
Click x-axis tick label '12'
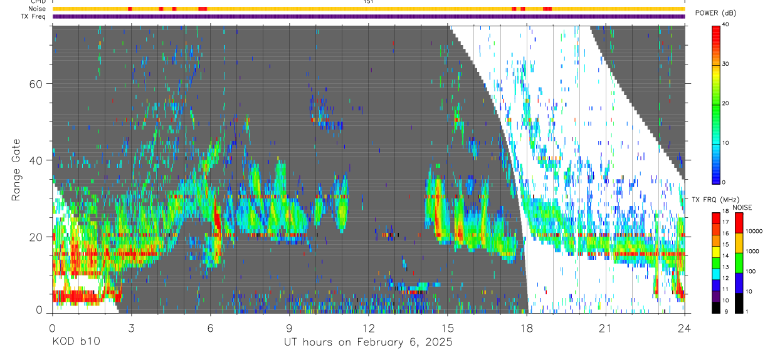tap(369, 327)
